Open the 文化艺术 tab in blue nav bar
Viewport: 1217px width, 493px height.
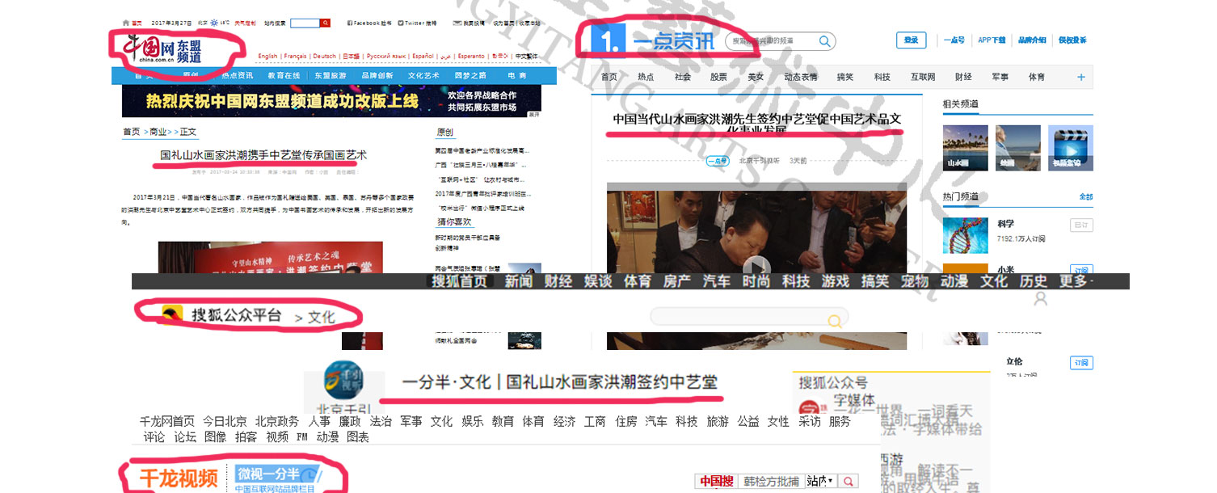click(x=423, y=76)
